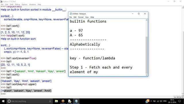Click the Python Shell scroll up arrow
Image resolution: width=184 pixels, height=104 pixels.
pyautogui.click(x=183, y=7)
